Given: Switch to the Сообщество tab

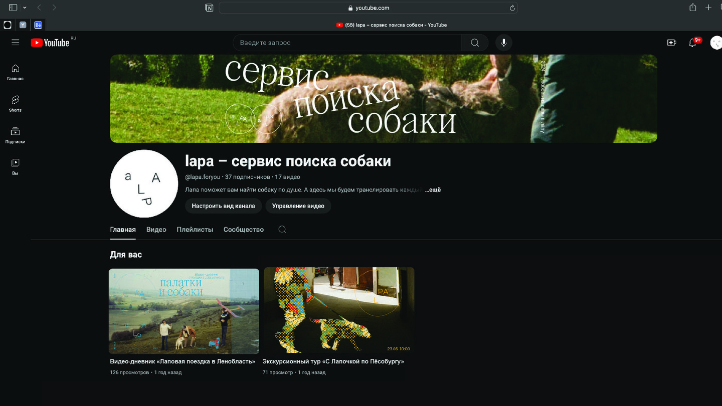Looking at the screenshot, I should (244, 230).
